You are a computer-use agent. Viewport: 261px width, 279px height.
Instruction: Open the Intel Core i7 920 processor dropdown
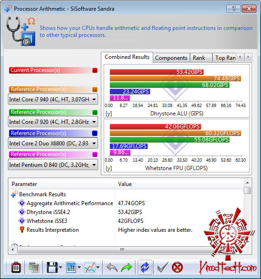tap(53, 122)
